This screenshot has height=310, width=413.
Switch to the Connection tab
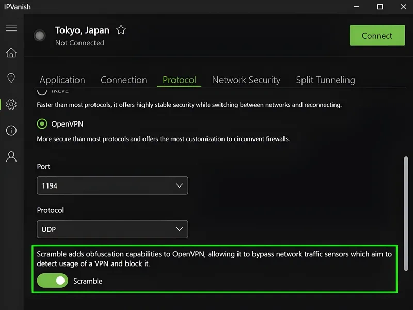tap(123, 80)
